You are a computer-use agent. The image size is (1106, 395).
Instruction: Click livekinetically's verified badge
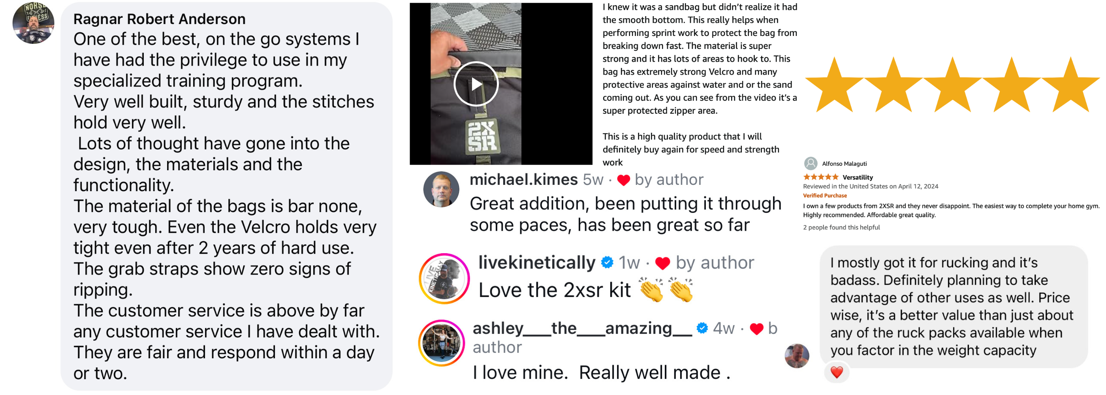pos(607,262)
